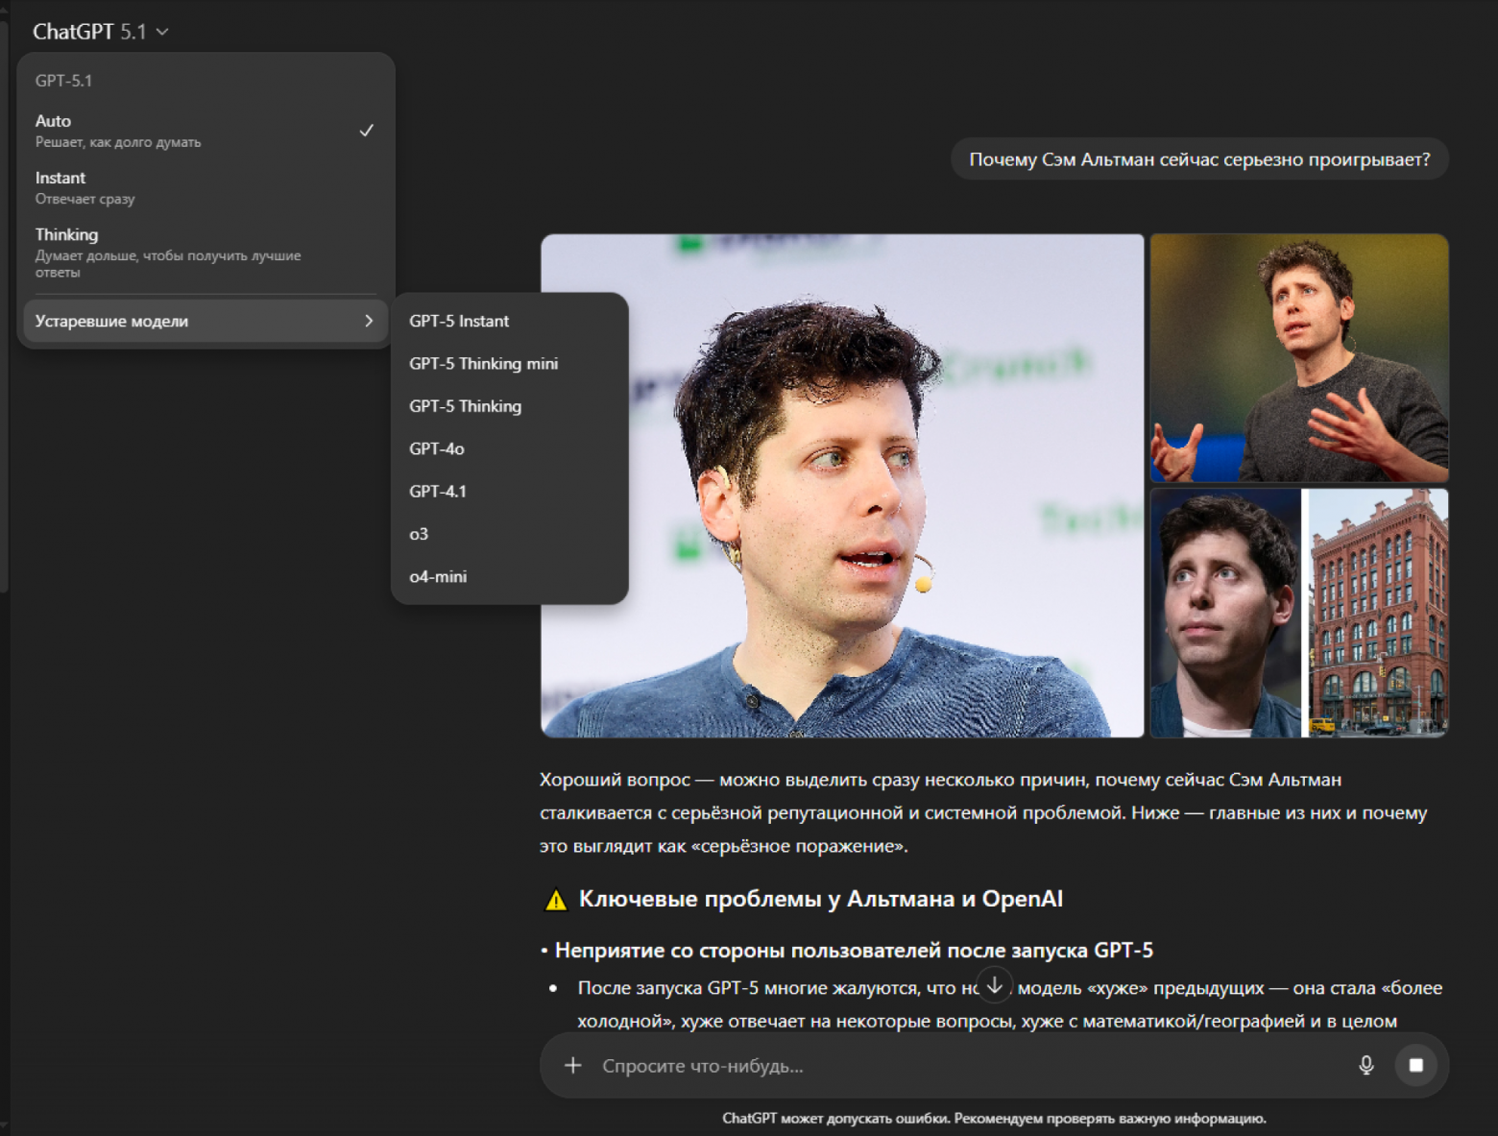Viewport: 1498px width, 1136px height.
Task: Open the red brick building thumbnail
Action: 1378,613
